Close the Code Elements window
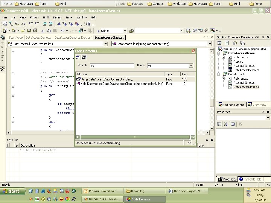Viewport: 271px width, 203px height. click(193, 51)
